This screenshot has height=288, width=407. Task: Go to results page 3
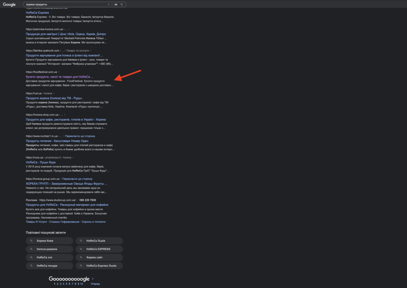tap(61, 284)
